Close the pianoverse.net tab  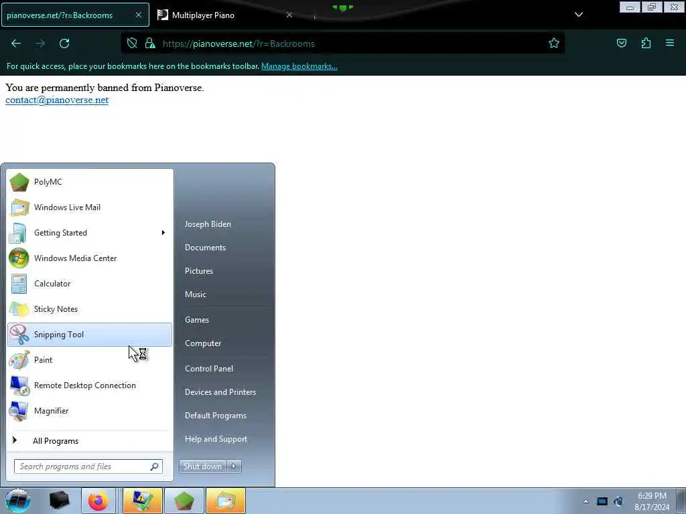point(139,15)
